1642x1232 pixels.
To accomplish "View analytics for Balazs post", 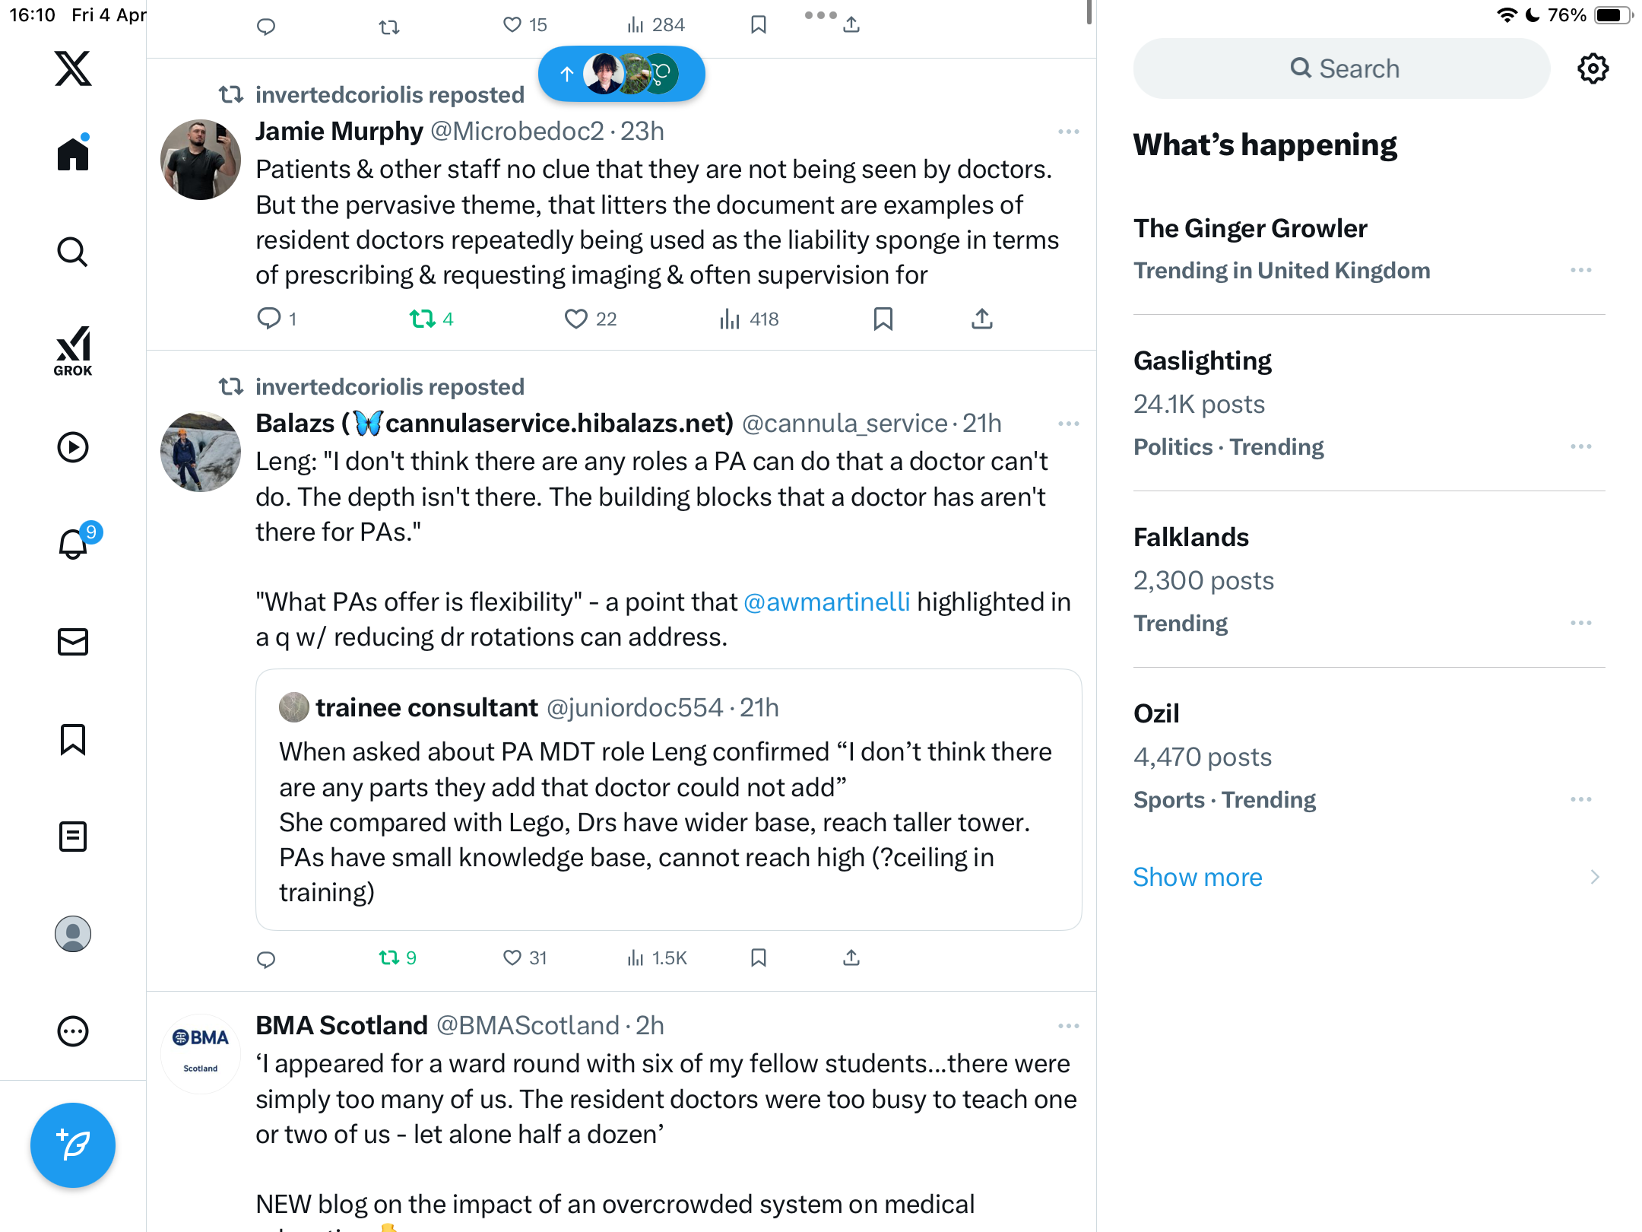I will 657,958.
